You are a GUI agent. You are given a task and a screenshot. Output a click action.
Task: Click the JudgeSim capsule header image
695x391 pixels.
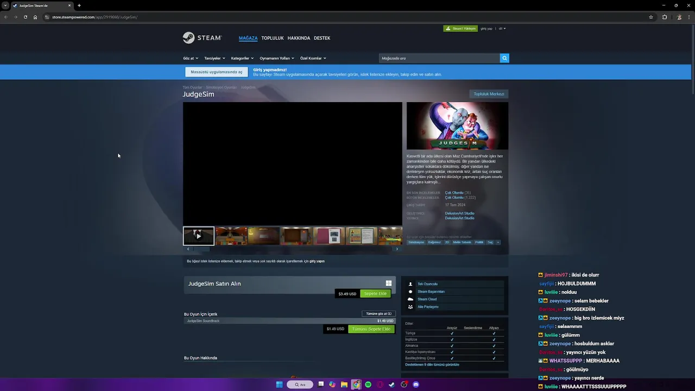458,126
